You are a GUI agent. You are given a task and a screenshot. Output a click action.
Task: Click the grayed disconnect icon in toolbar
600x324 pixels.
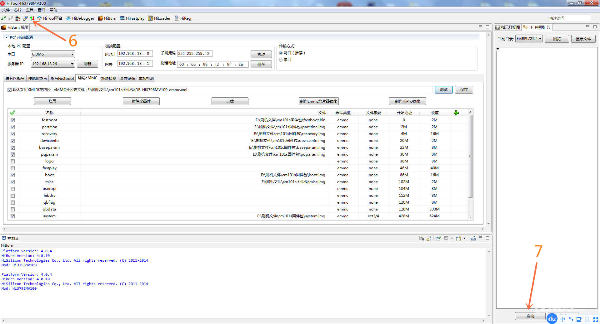(11, 18)
